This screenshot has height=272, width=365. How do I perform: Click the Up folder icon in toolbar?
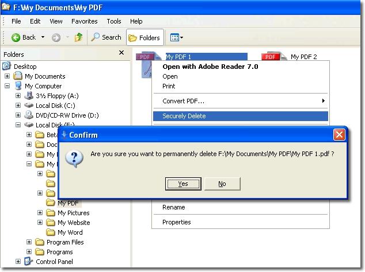(78, 37)
